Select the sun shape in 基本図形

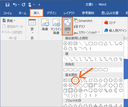click(111, 90)
